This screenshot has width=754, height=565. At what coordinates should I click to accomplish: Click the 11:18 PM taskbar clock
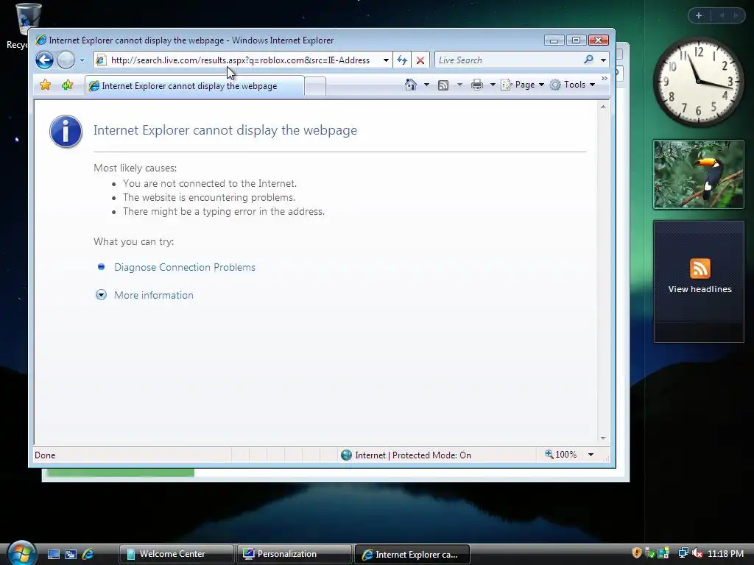pos(725,553)
